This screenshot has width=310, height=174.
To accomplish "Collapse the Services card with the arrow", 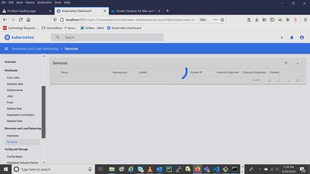I will click(x=297, y=63).
